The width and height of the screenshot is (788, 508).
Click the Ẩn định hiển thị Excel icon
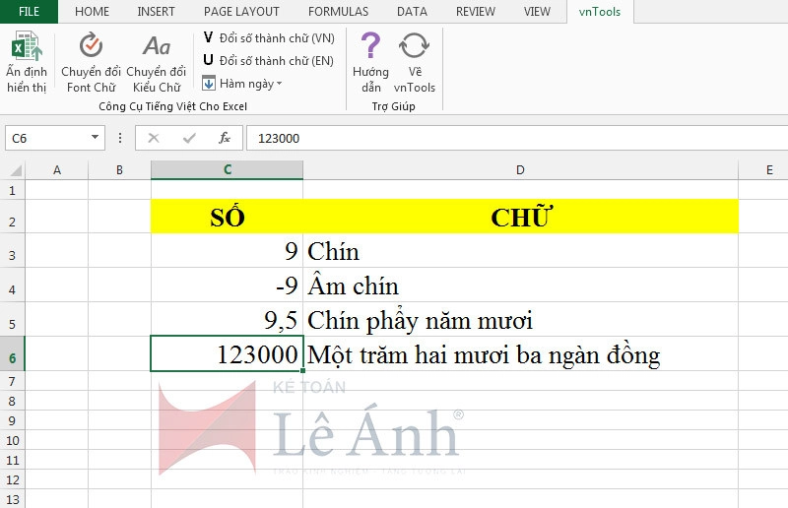click(x=27, y=61)
